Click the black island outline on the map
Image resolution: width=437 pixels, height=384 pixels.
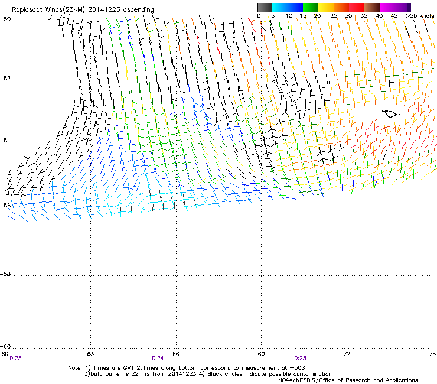(x=390, y=113)
